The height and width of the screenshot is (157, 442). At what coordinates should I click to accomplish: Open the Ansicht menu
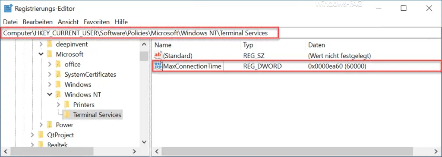pos(68,22)
